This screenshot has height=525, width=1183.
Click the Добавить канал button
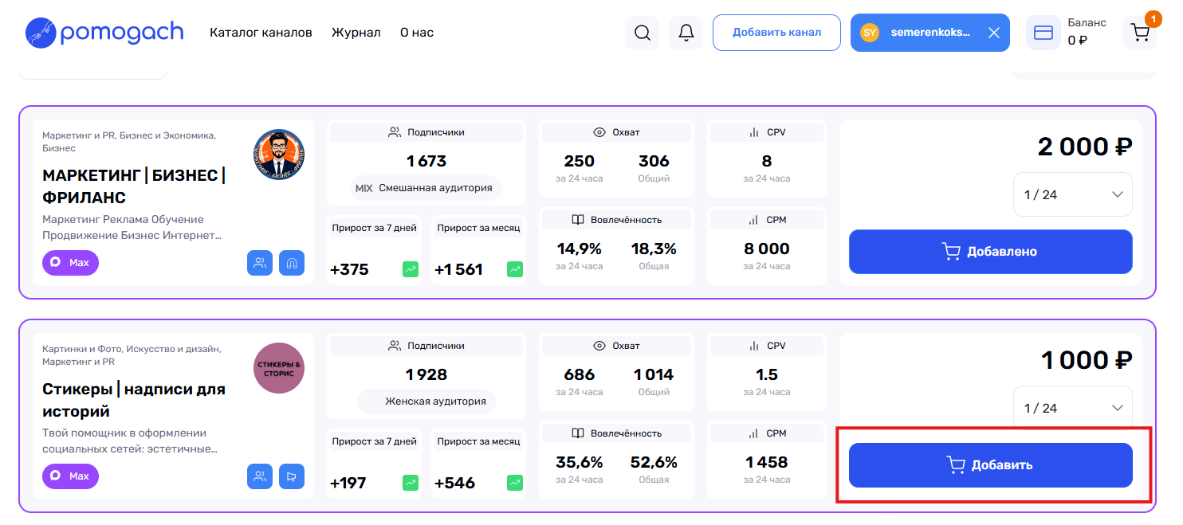[776, 33]
